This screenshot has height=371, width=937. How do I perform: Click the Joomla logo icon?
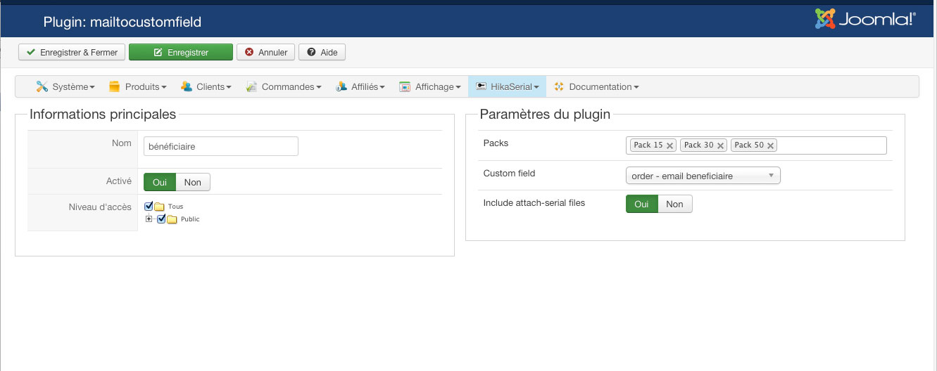(x=826, y=19)
